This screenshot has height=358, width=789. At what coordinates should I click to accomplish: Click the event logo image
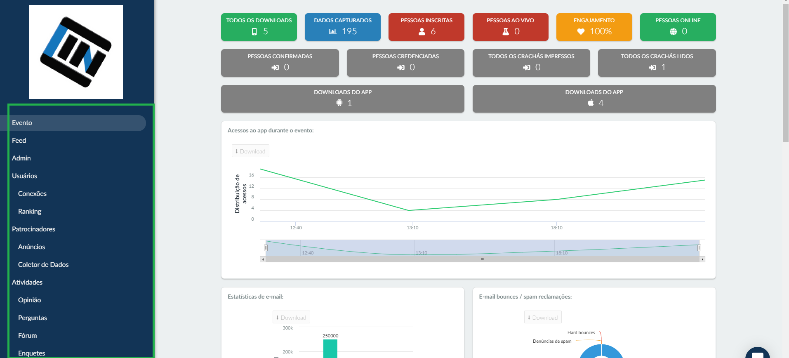(x=76, y=52)
